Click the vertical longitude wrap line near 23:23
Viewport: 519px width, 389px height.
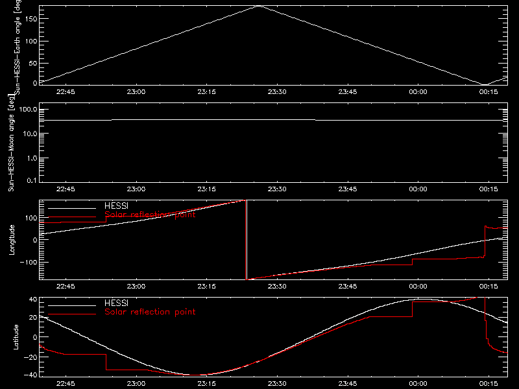click(247, 240)
